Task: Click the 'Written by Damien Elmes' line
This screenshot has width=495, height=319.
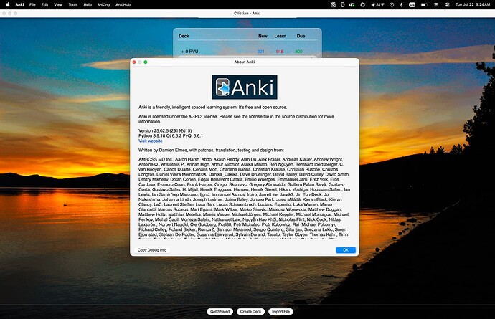Action: tap(211, 151)
